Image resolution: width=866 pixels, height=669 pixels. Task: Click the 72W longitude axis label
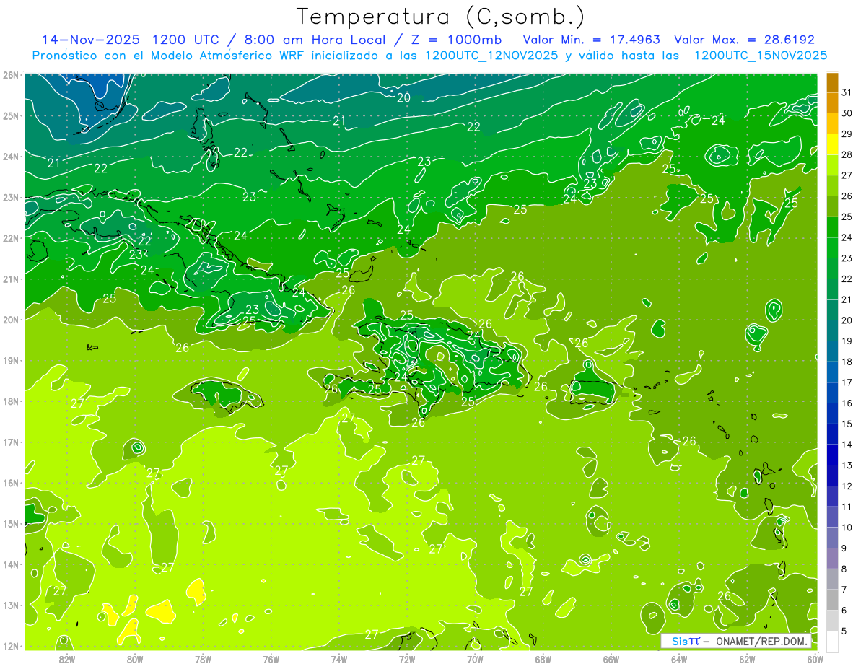point(407,659)
